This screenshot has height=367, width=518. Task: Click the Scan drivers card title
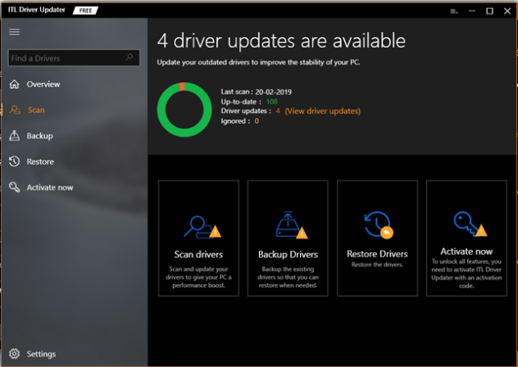(x=198, y=254)
